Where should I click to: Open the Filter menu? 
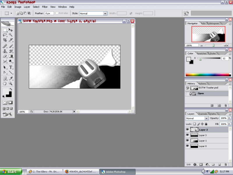click(45, 7)
